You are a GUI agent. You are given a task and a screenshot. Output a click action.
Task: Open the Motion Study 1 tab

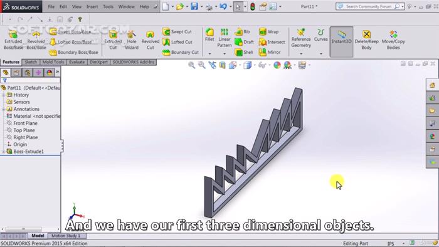66,236
